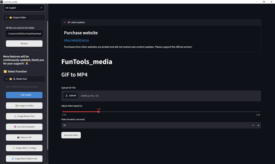Viewport: 275px width, 164px height.
Task: Open Image Stitch / Collage tool
Action: click(x=24, y=148)
